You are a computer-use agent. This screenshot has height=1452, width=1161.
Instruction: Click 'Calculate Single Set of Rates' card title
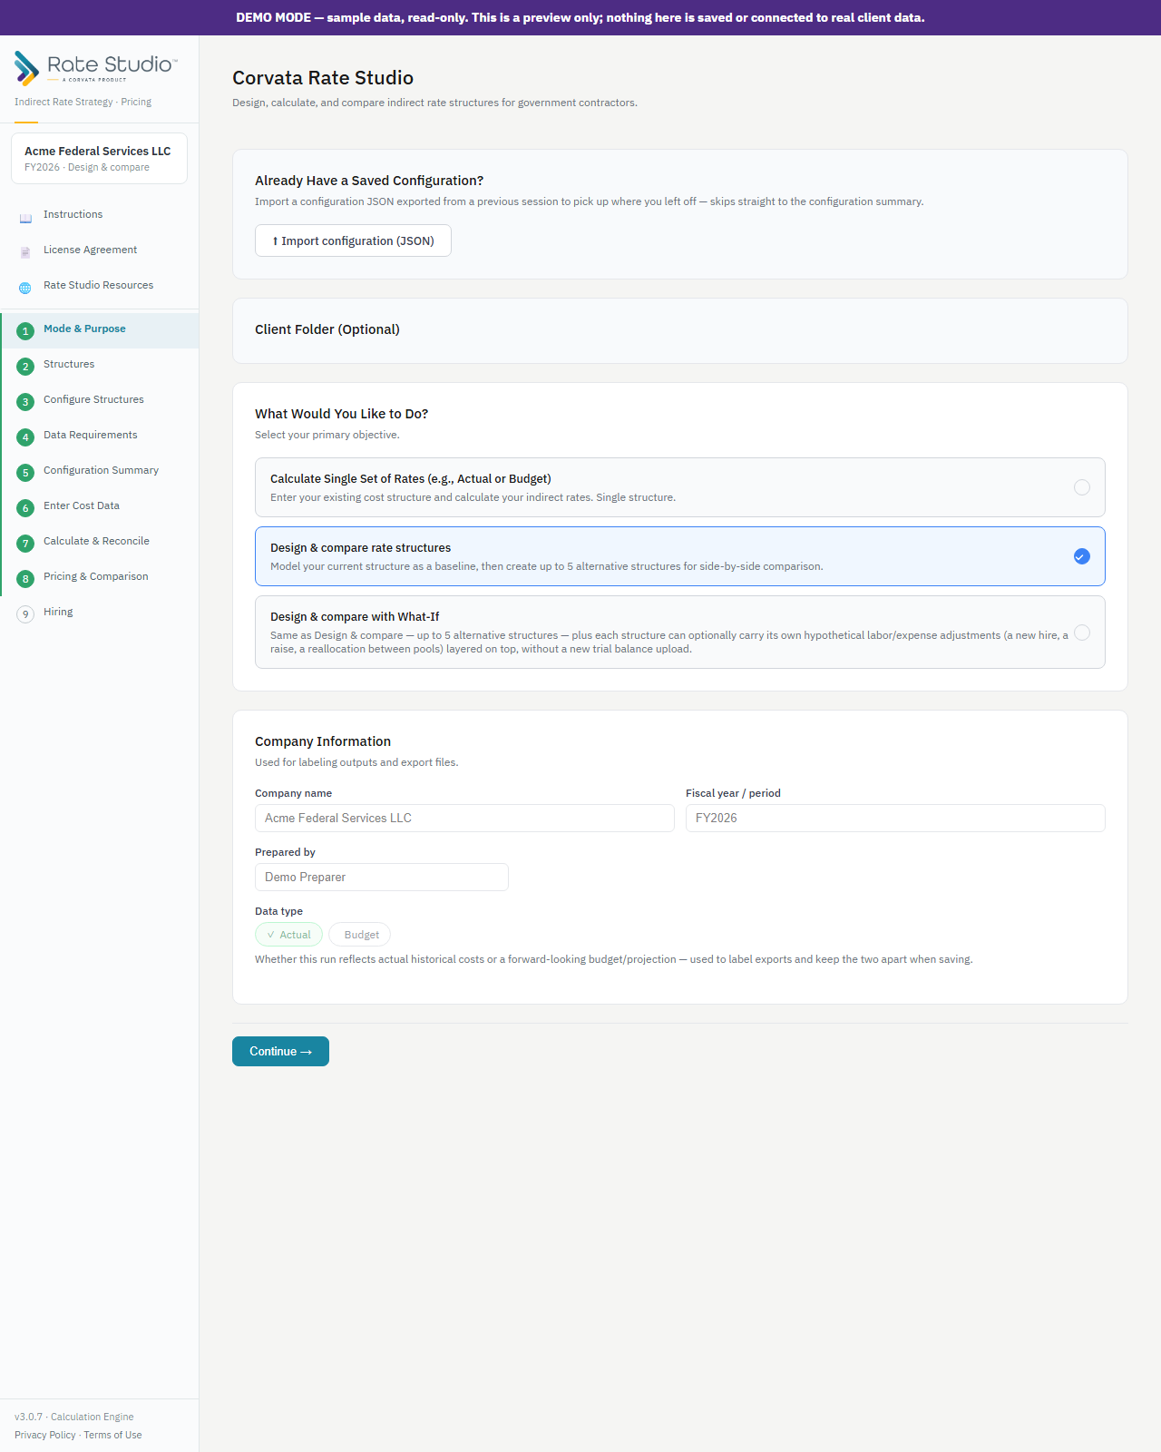411,479
